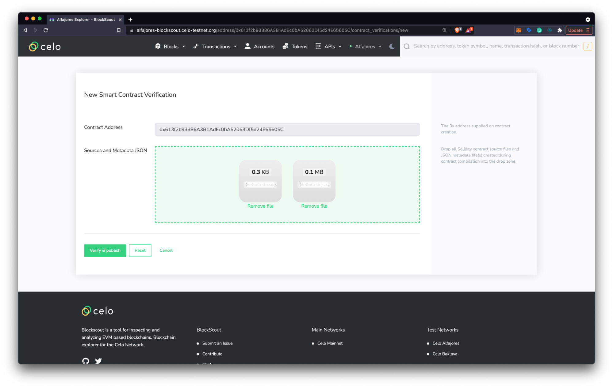Click the Accounts navigation icon
Image resolution: width=613 pixels, height=388 pixels.
coord(248,46)
